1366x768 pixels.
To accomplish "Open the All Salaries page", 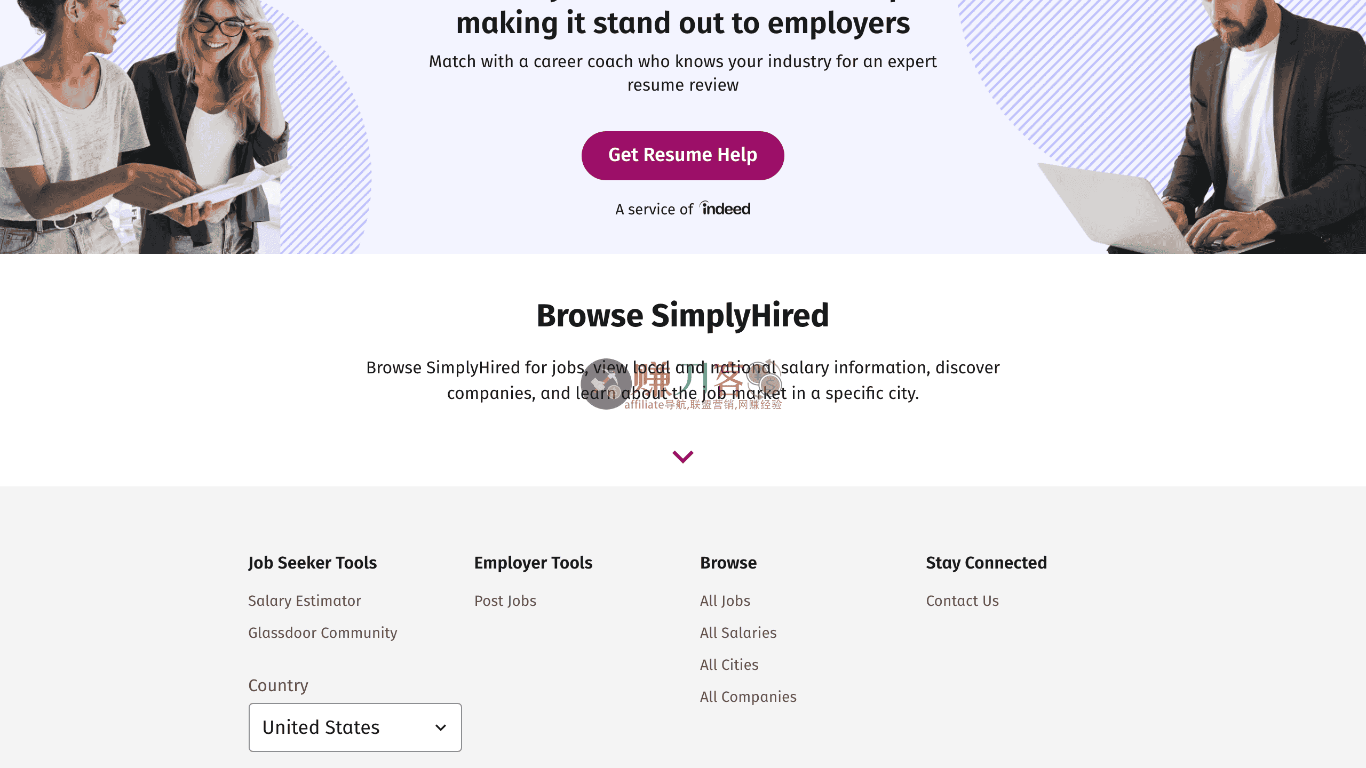I will pyautogui.click(x=738, y=633).
